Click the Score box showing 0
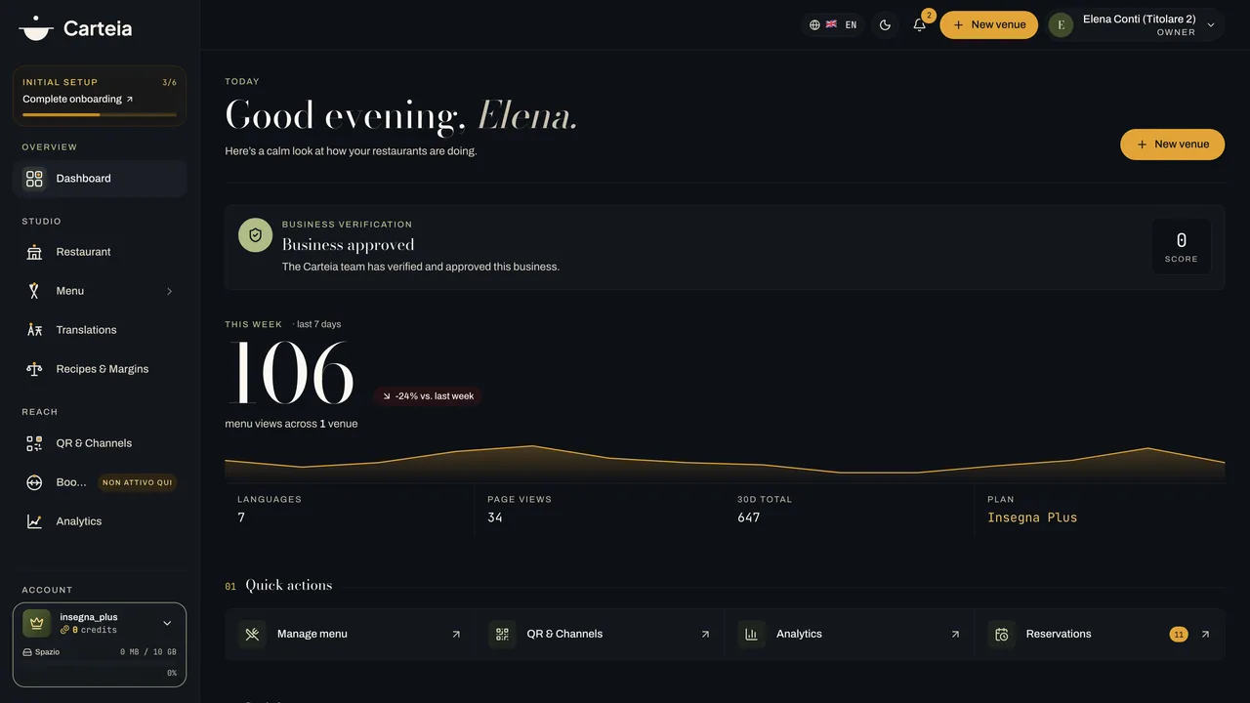1250x703 pixels. tap(1181, 246)
